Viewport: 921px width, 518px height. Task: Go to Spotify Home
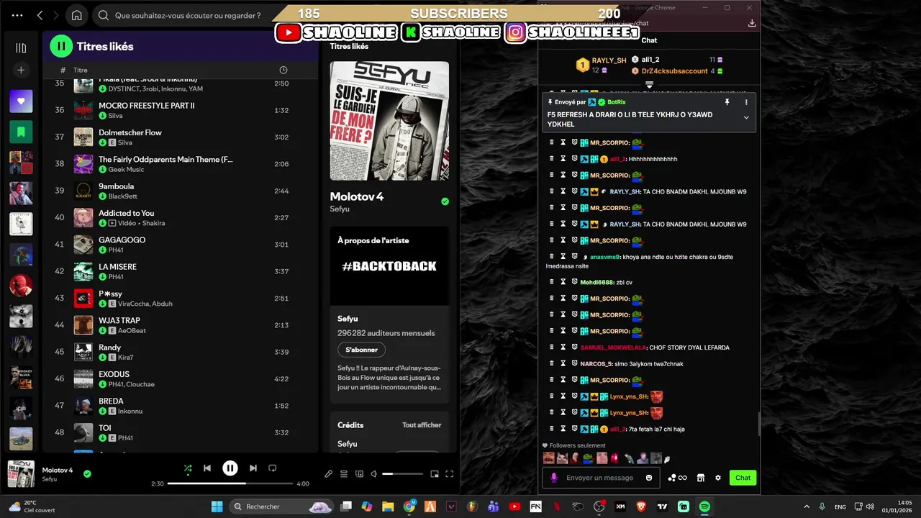[x=77, y=15]
